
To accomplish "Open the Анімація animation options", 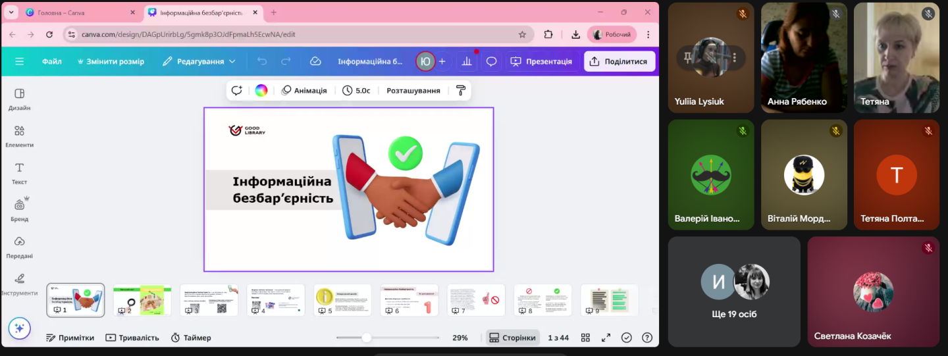I will 303,91.
